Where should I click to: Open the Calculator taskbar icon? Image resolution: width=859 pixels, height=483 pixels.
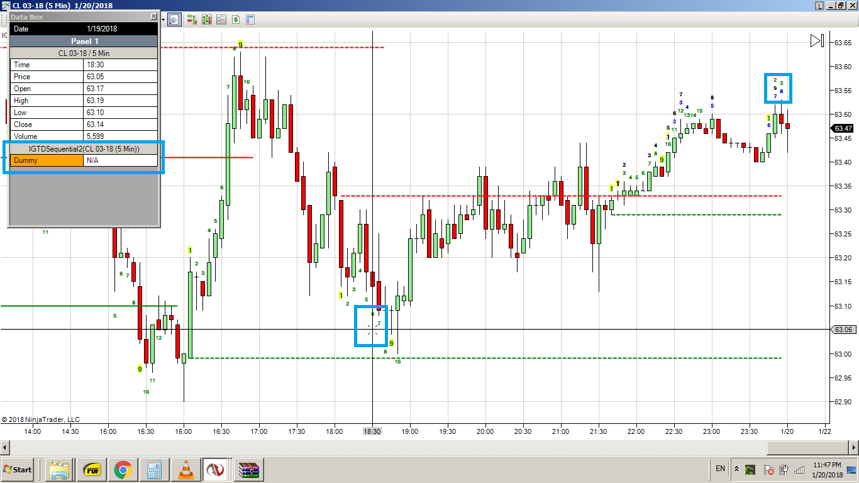click(x=154, y=469)
